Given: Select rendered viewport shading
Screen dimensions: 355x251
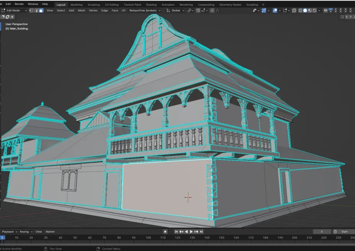Looking at the screenshot, I should point(314,10).
